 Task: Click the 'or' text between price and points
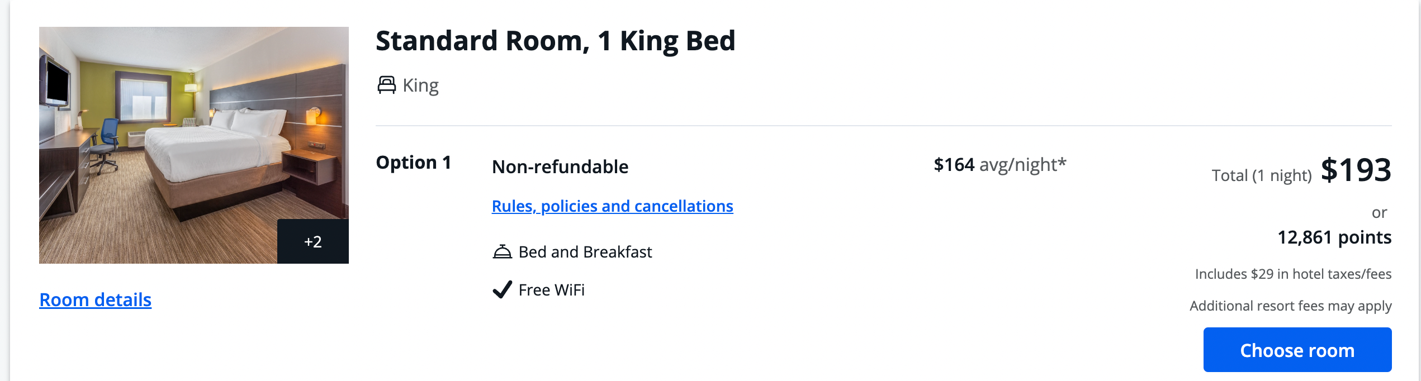(1380, 212)
